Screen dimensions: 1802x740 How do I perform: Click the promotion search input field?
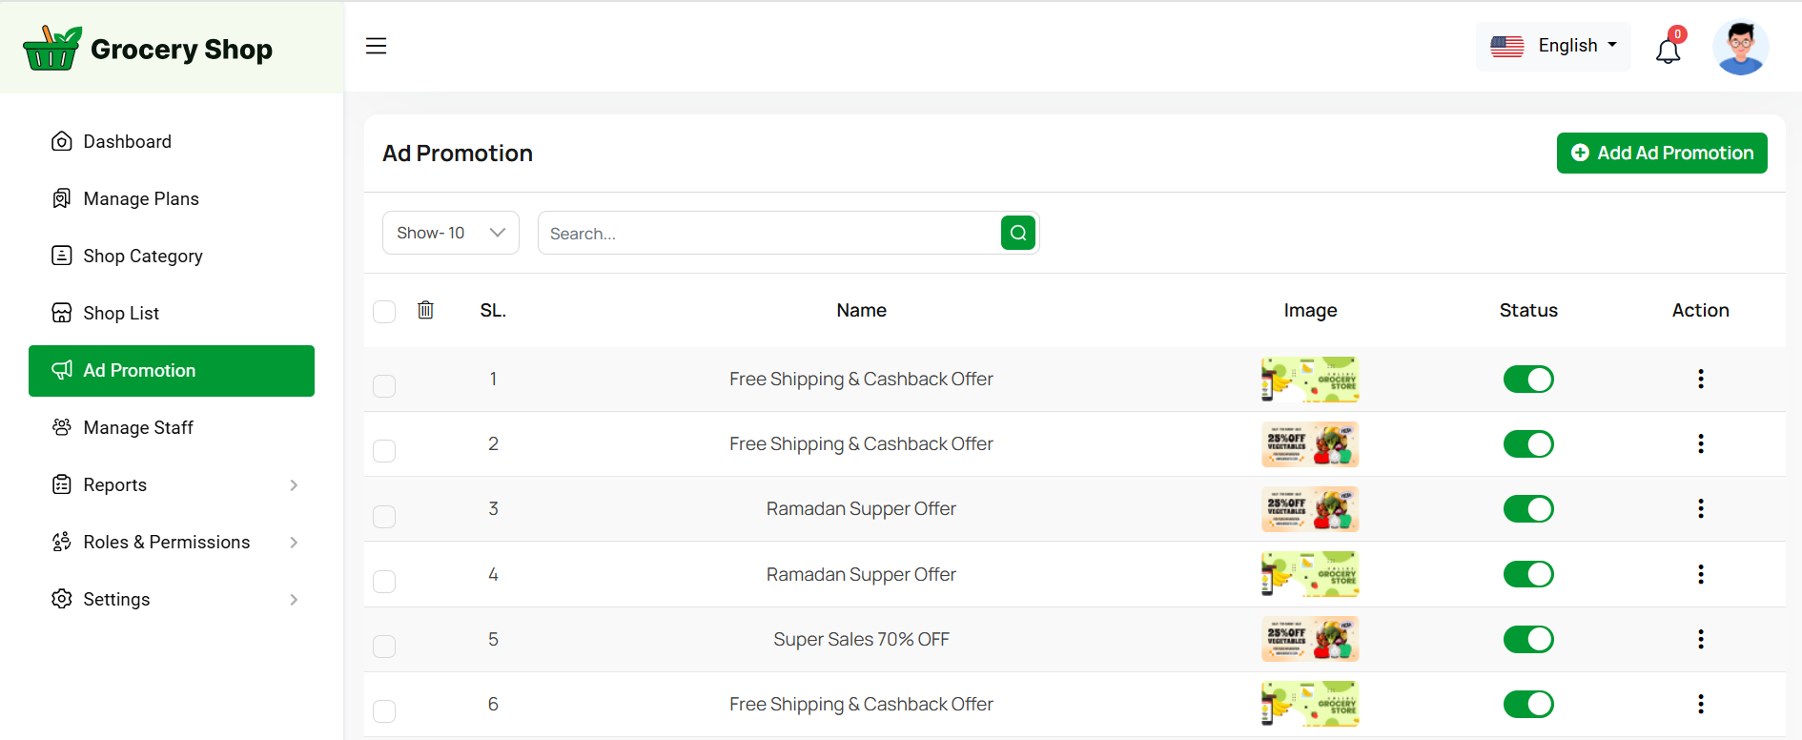pos(768,234)
